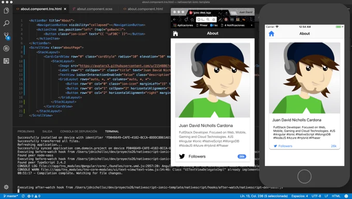
Task: Click the sync changes icon in status bar
Action: [x=23, y=196]
